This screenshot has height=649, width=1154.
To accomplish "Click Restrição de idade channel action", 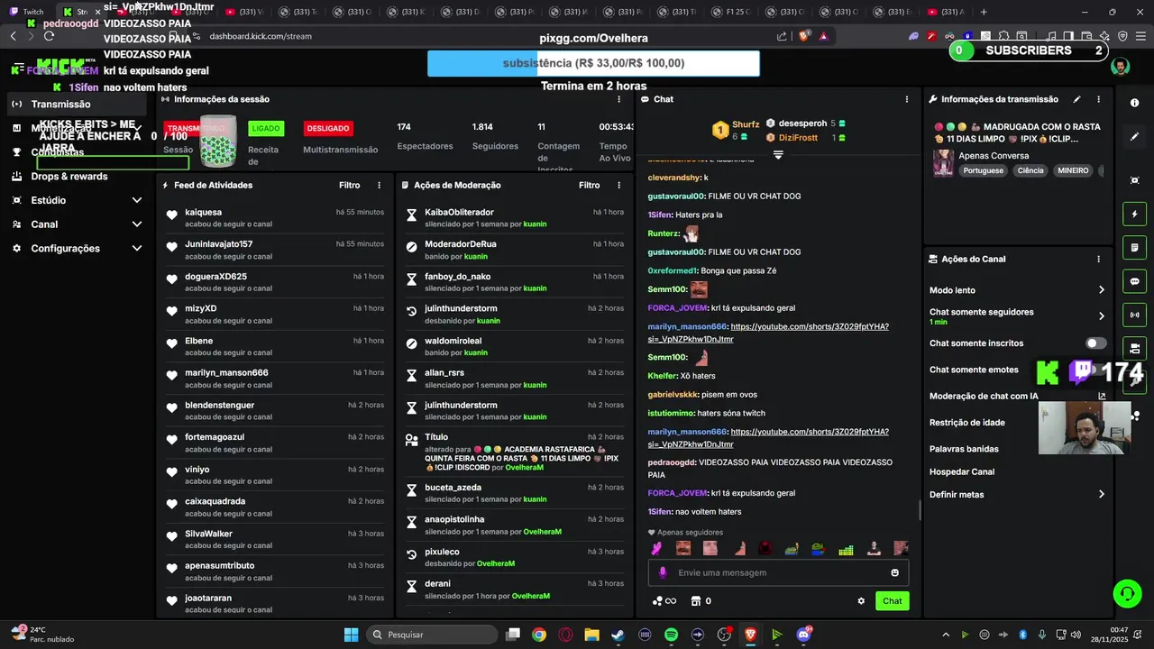I will click(967, 422).
